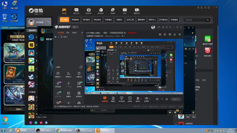The height and width of the screenshot is (133, 237).
Task: Click the 修改 title edit button
Action: coord(105,33)
